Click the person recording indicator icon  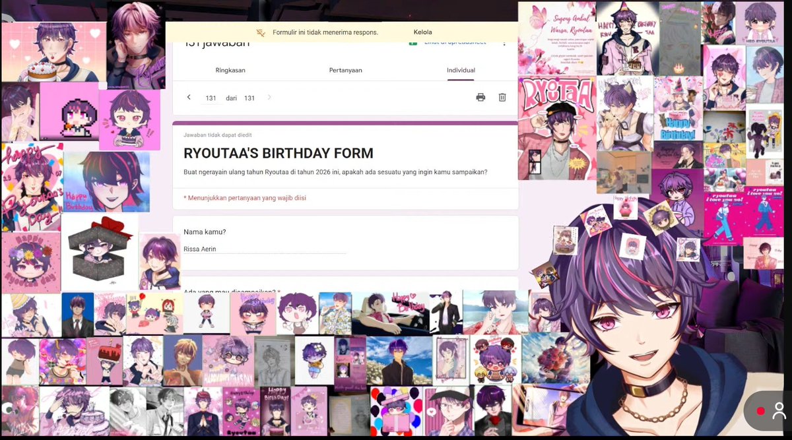point(778,410)
